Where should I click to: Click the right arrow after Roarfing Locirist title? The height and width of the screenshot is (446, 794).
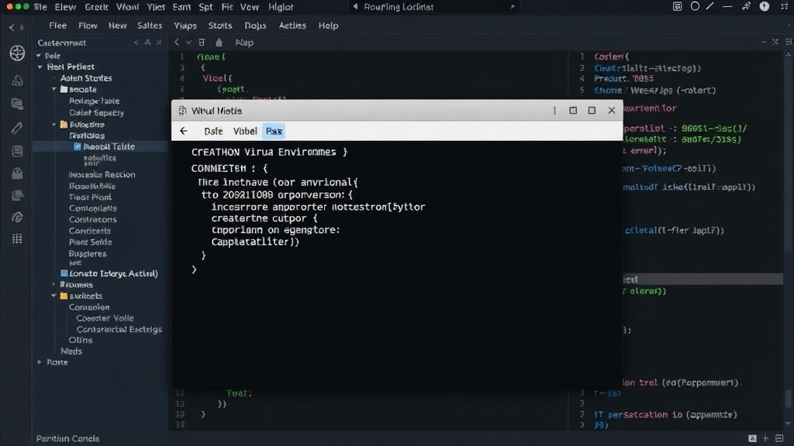(513, 6)
